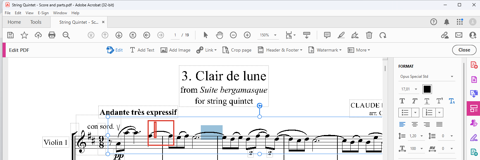Open the apps grid launcher
Image resolution: width=480 pixels, height=160 pixels.
click(460, 22)
